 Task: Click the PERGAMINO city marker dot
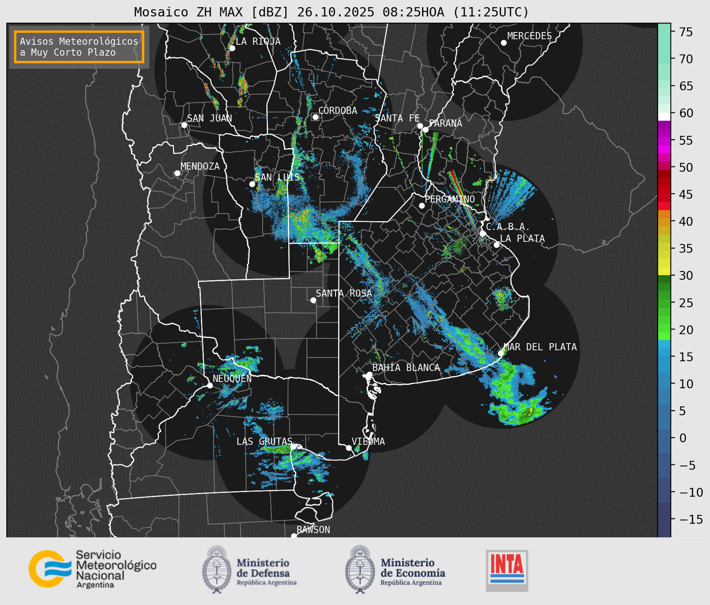coord(422,206)
